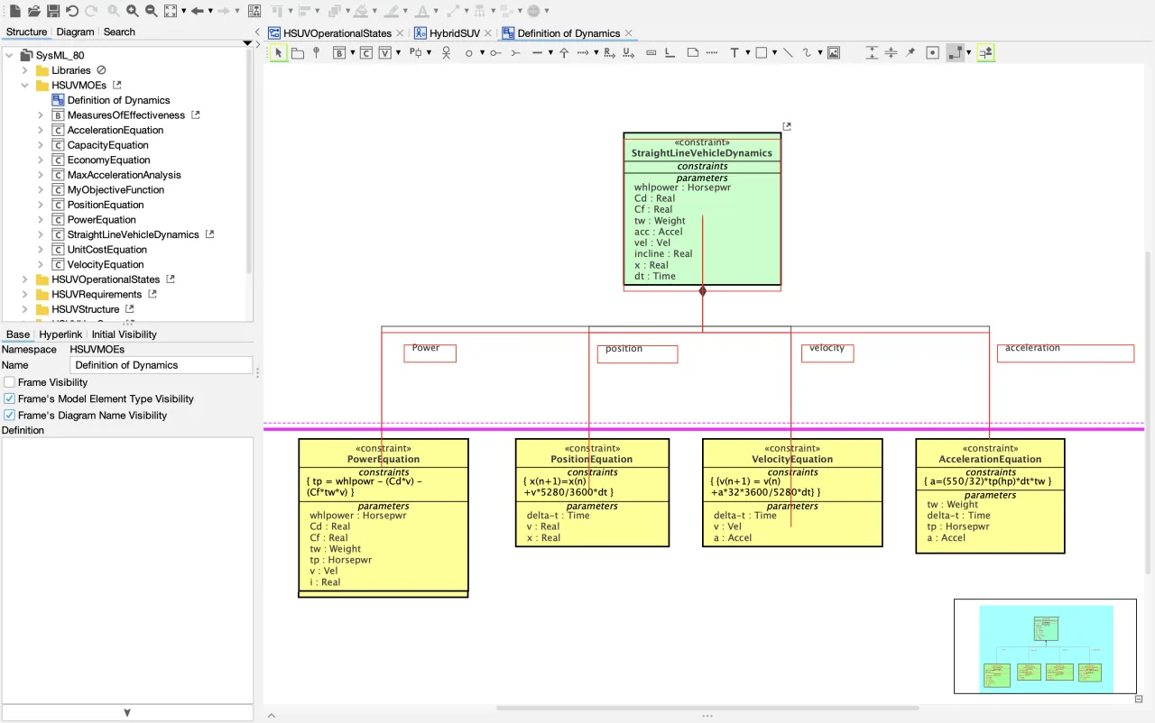
Task: Expand properties panel down arrow
Action: point(127,713)
